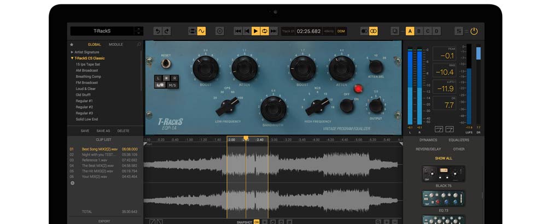Select SHOW ALL modules
Image resolution: width=547 pixels, height=224 pixels.
[x=444, y=158]
